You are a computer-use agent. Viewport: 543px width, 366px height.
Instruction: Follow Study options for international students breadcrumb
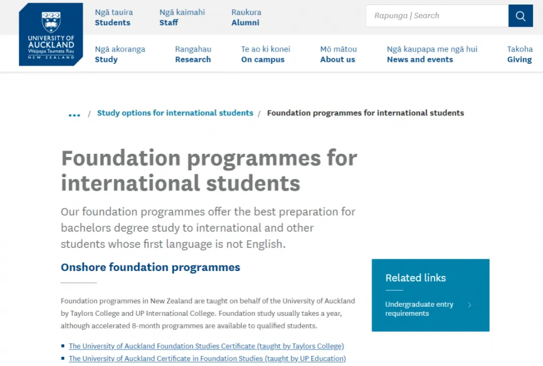[175, 113]
